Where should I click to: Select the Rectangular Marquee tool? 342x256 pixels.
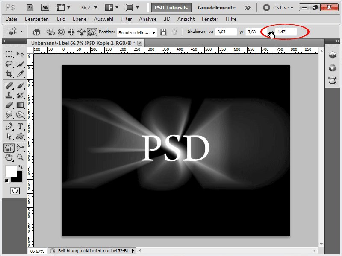tap(9, 54)
